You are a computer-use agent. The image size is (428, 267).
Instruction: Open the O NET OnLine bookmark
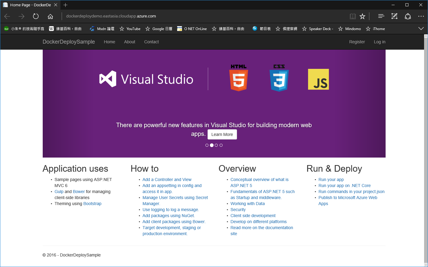coord(192,29)
